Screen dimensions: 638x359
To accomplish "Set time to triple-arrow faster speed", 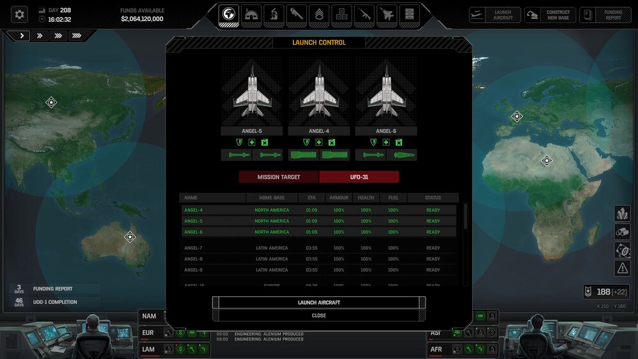I will coord(58,36).
